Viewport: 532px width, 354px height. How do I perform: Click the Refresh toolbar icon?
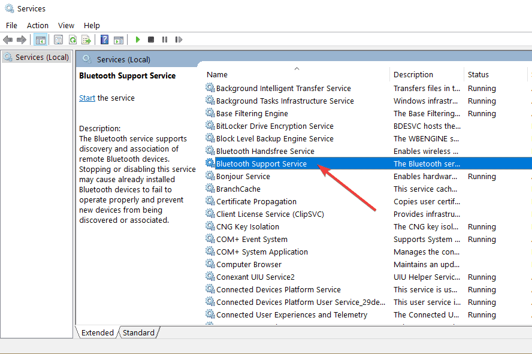coord(72,40)
